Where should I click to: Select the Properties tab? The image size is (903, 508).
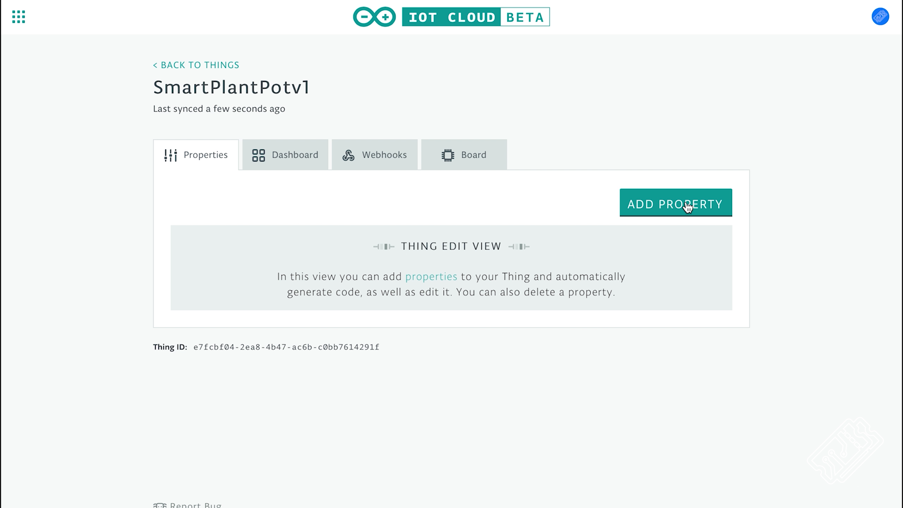coord(195,154)
